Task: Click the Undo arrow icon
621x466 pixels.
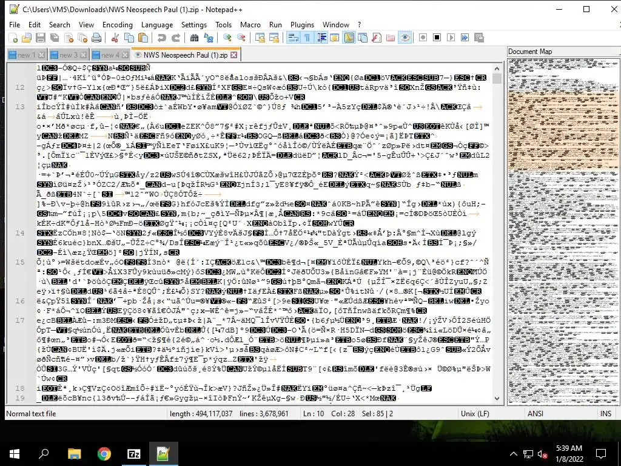Action: click(161, 38)
